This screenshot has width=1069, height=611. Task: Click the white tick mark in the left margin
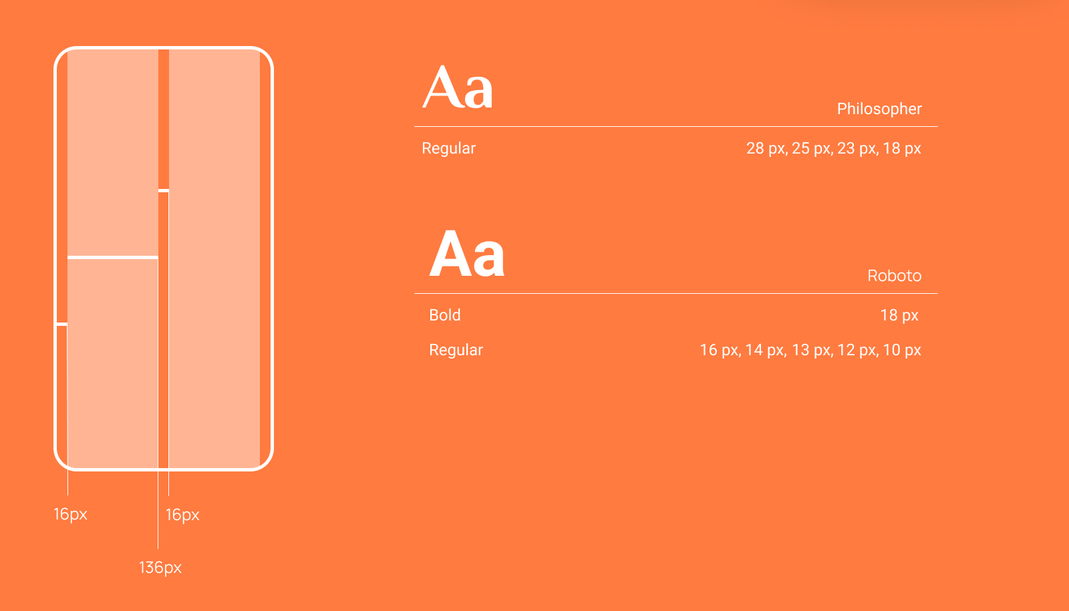click(x=61, y=324)
